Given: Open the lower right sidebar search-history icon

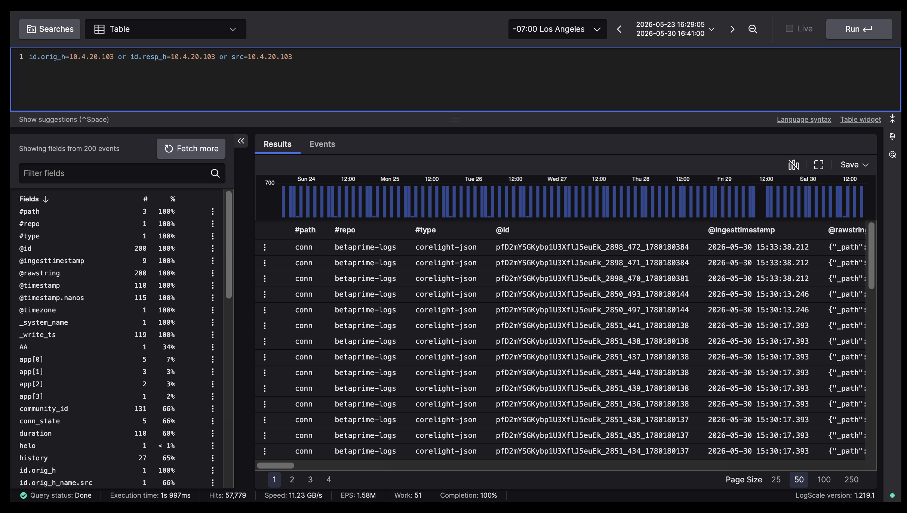Looking at the screenshot, I should coord(892,155).
